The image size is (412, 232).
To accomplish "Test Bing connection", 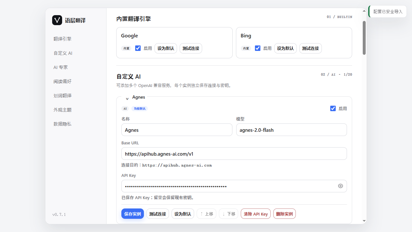I will pos(311,48).
